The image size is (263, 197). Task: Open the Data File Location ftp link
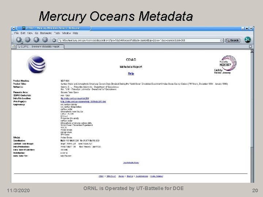pos(75,98)
